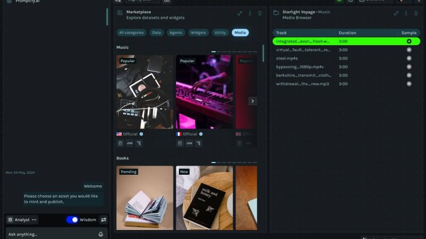
Task: Click the Sample column header
Action: point(409,33)
